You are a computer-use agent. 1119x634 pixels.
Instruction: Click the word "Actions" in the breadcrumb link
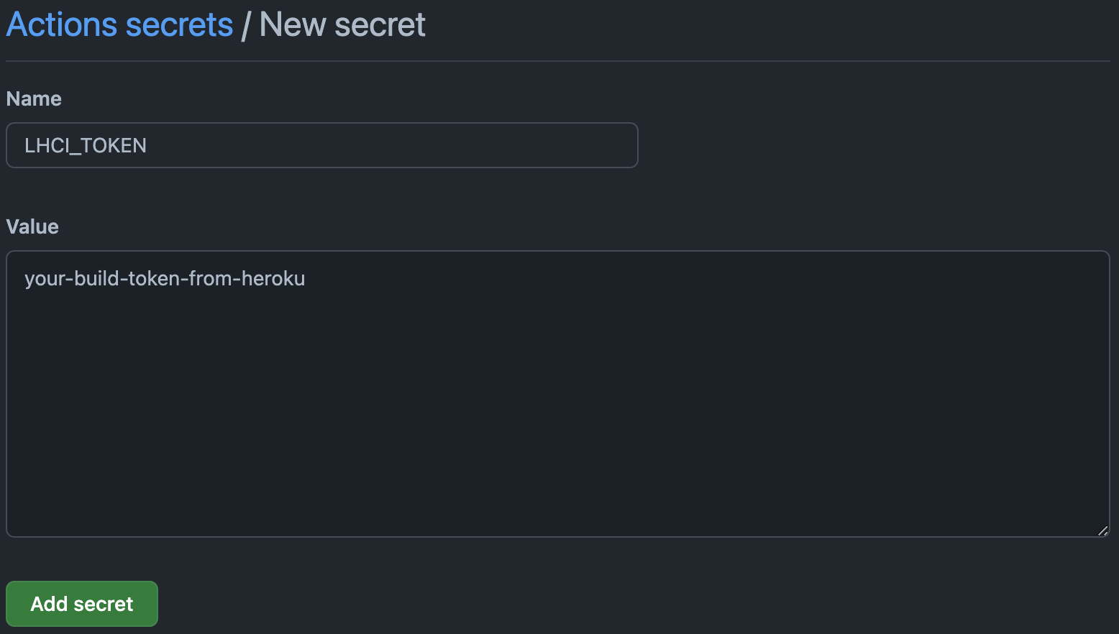[61, 25]
